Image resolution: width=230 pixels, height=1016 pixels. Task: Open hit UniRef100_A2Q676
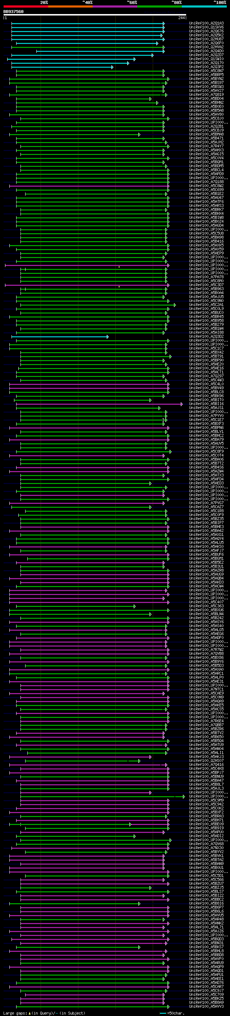206,31
